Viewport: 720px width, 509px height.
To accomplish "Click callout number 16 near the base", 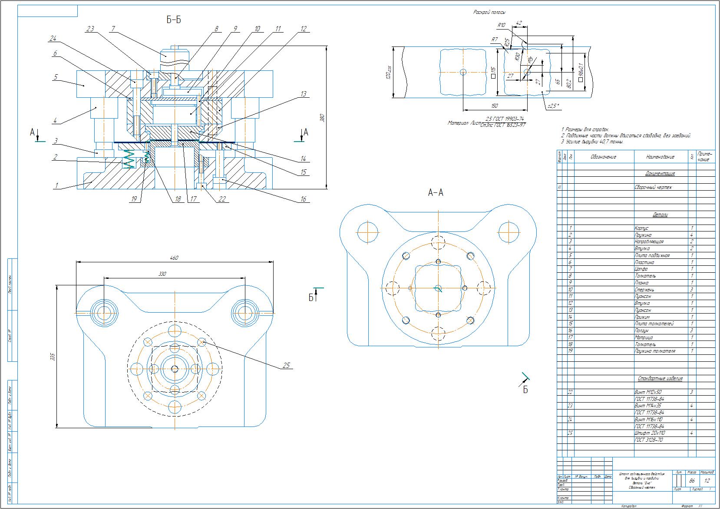I will 303,199.
